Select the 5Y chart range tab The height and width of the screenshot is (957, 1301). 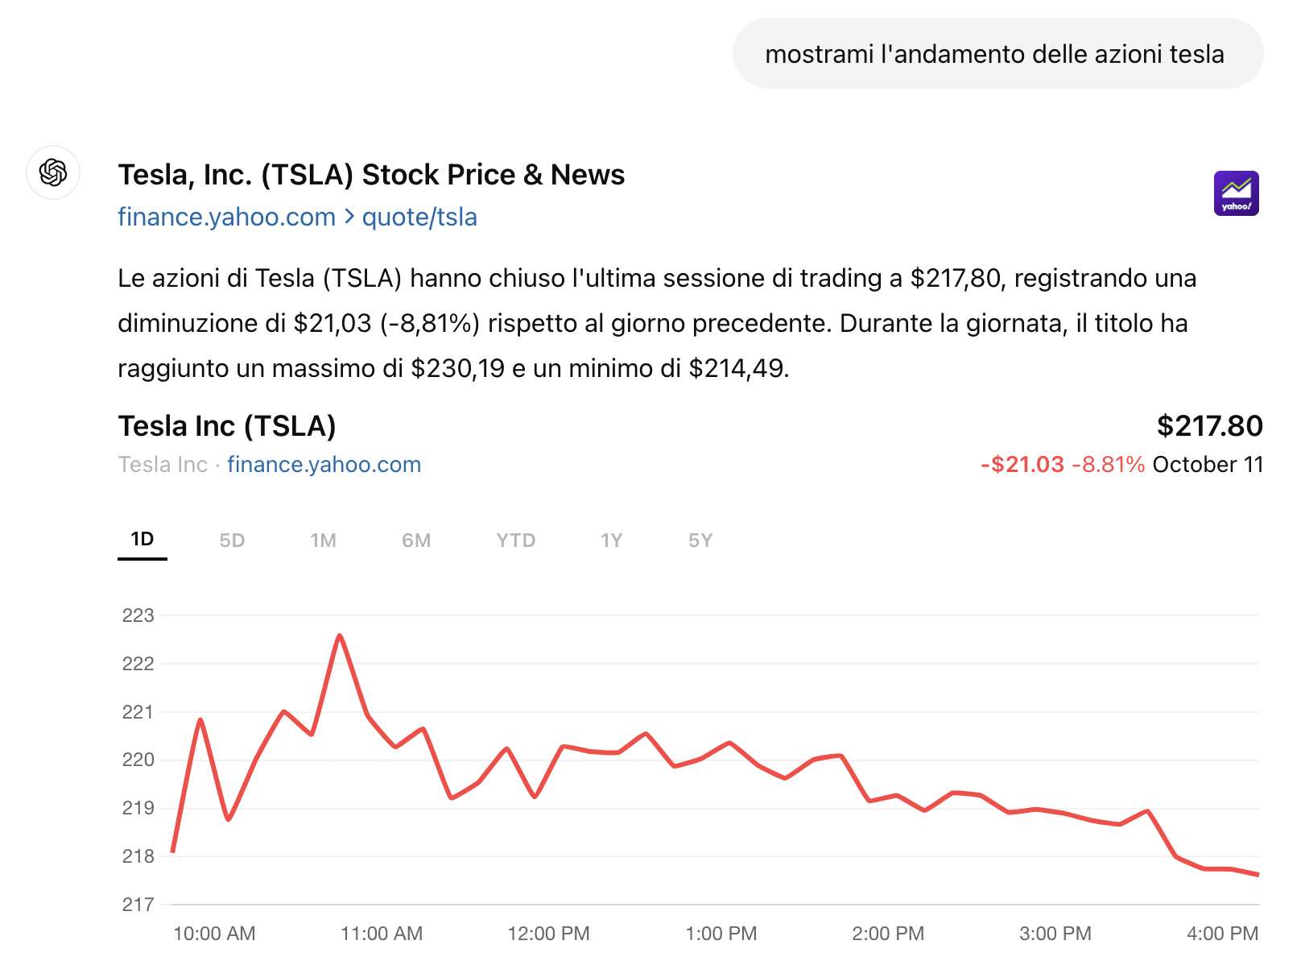coord(700,541)
